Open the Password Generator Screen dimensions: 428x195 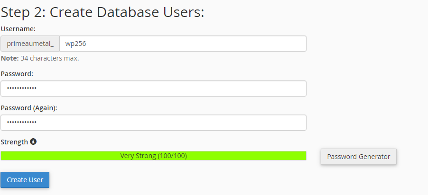point(358,157)
